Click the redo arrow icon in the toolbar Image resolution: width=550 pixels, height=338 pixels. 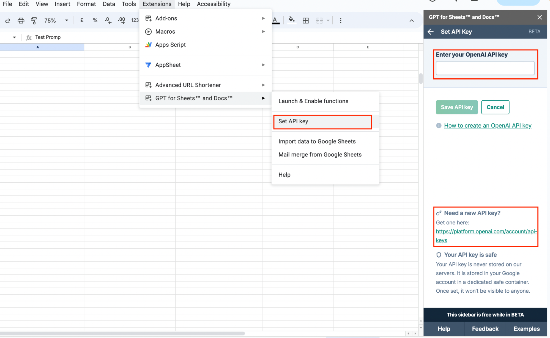coord(8,21)
